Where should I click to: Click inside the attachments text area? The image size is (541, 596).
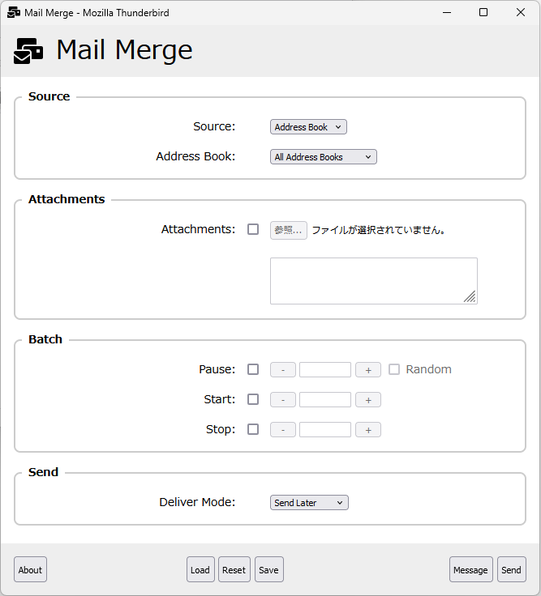[x=373, y=280]
